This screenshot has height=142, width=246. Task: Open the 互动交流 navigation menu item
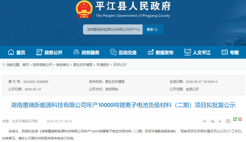[x=123, y=52]
